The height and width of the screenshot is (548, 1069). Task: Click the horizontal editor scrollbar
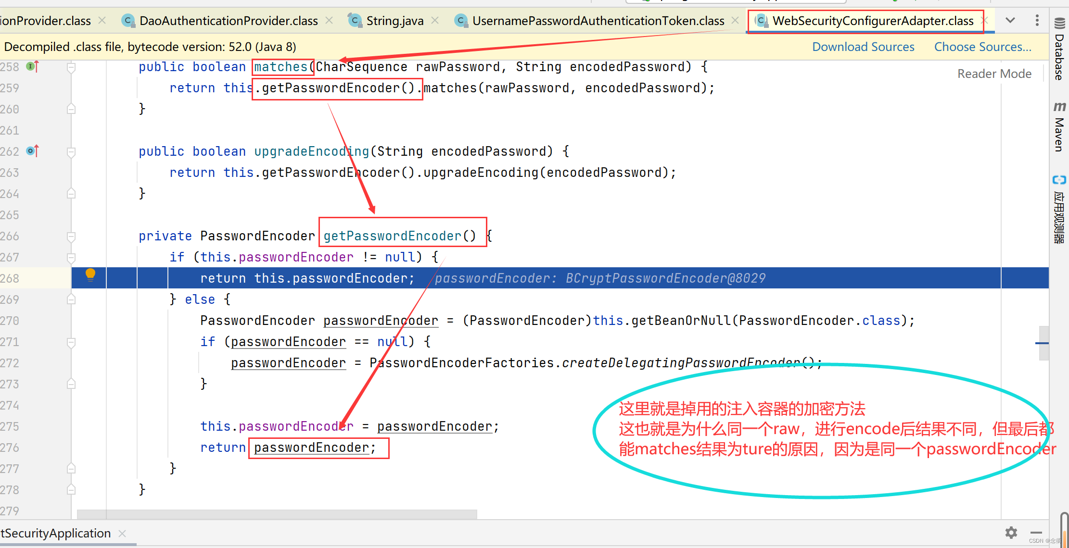277,514
